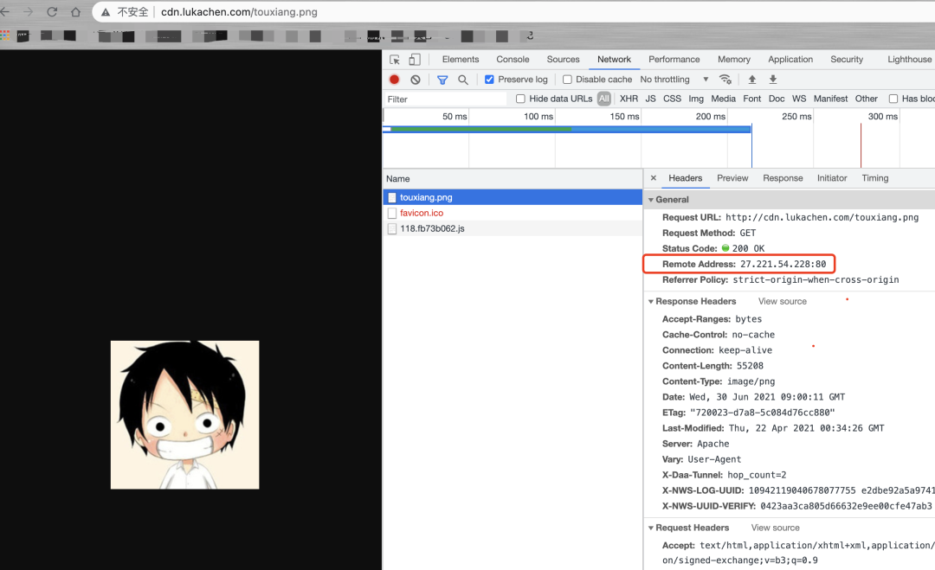Filter requests by Other

tap(867, 99)
